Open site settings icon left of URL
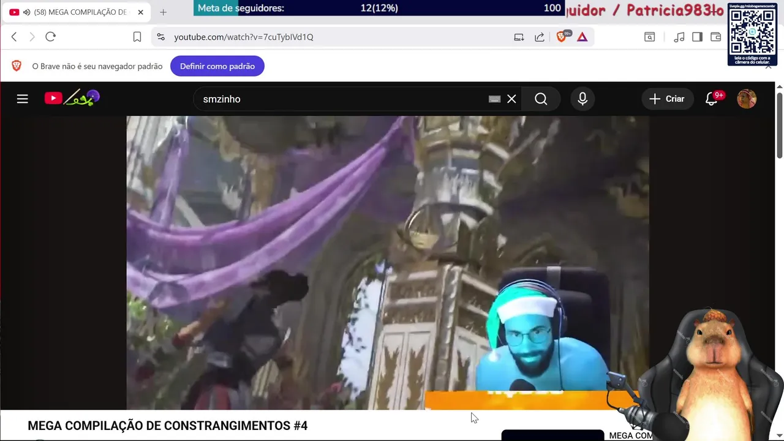Image resolution: width=784 pixels, height=441 pixels. click(x=160, y=37)
